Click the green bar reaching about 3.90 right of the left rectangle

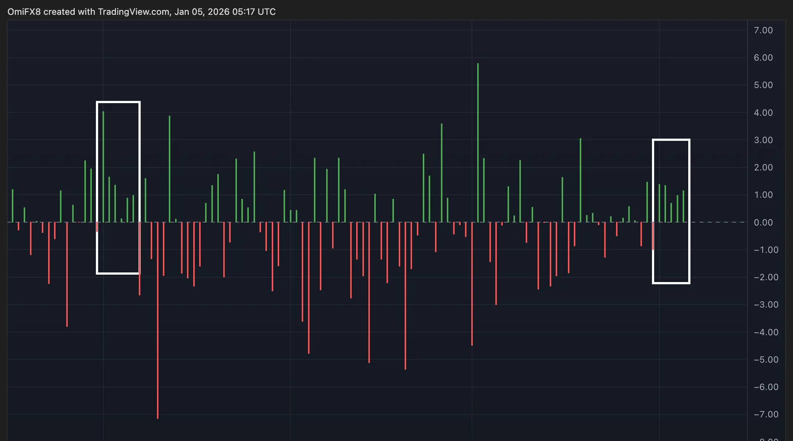pyautogui.click(x=170, y=169)
